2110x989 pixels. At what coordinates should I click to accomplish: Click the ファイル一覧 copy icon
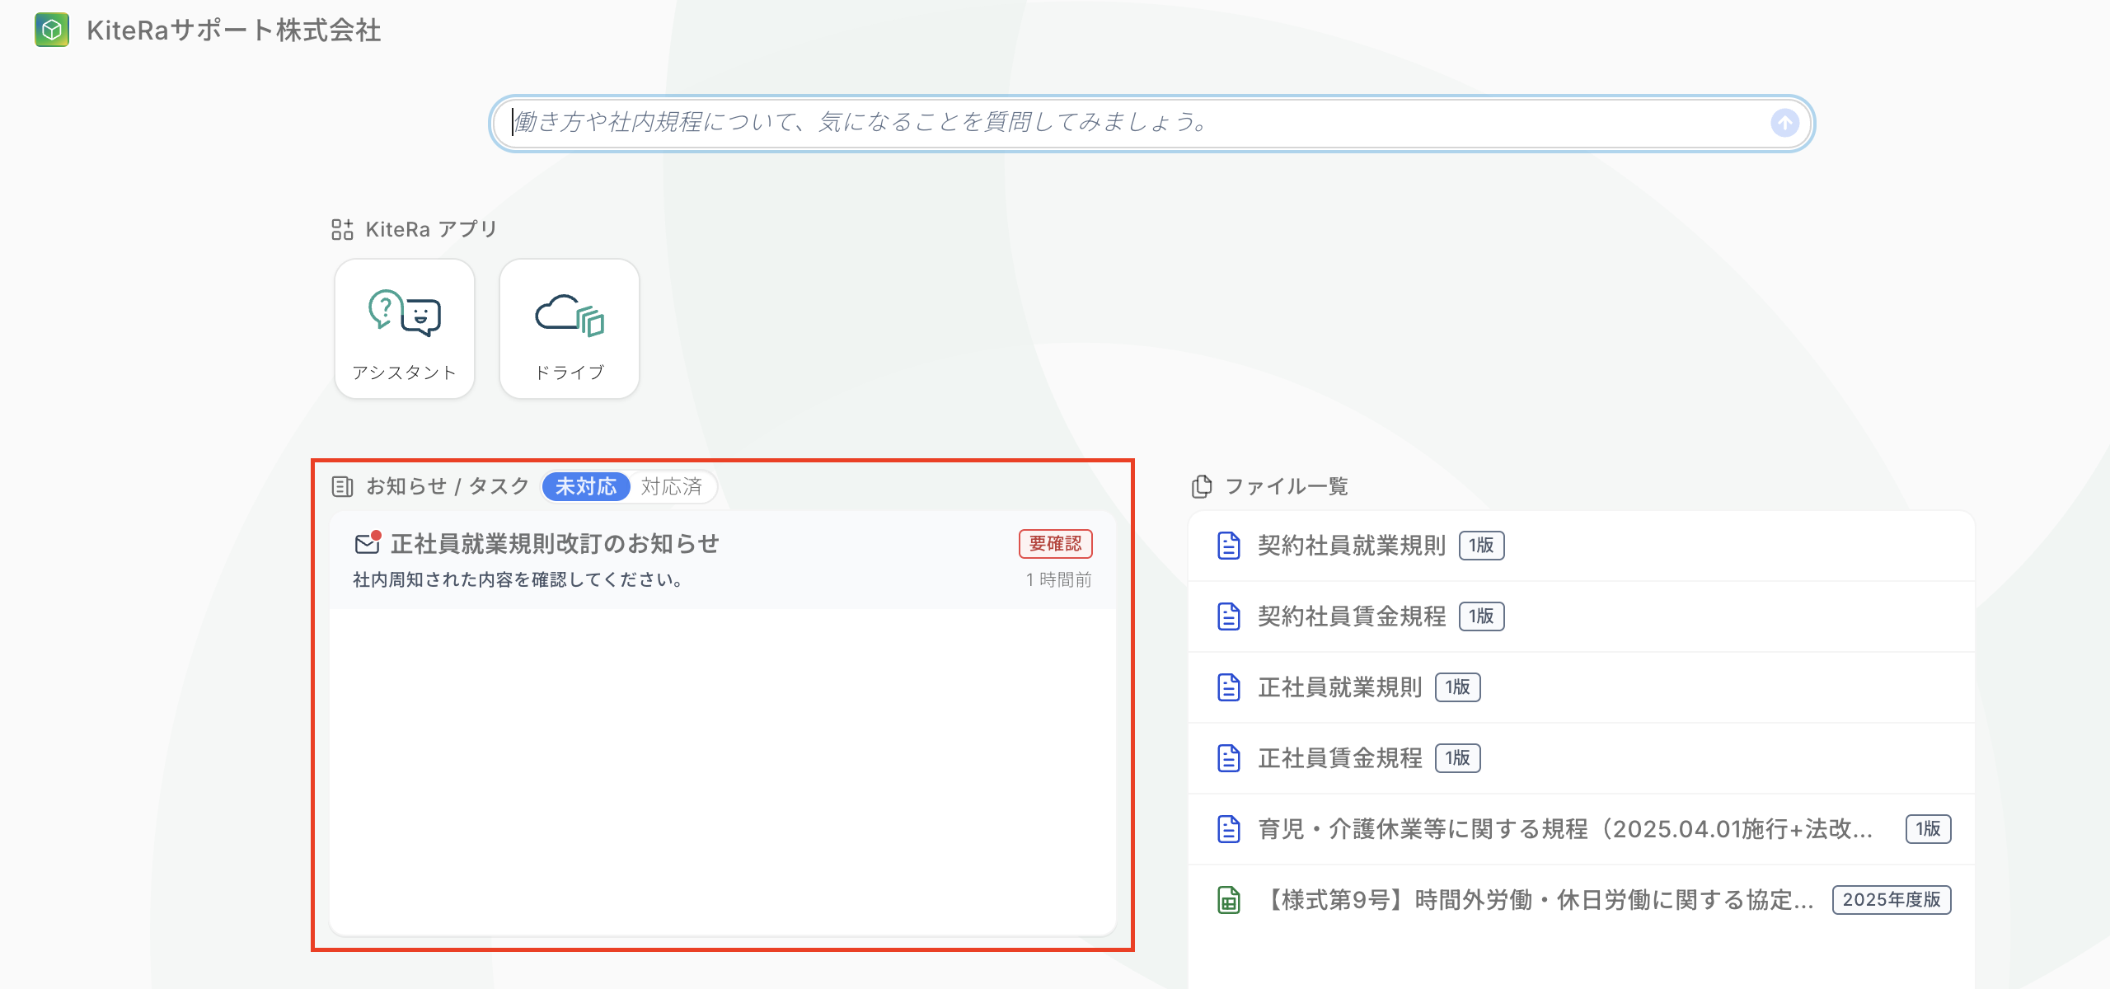1202,486
